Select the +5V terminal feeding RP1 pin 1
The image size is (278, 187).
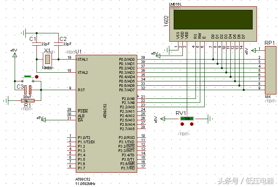click(x=253, y=50)
